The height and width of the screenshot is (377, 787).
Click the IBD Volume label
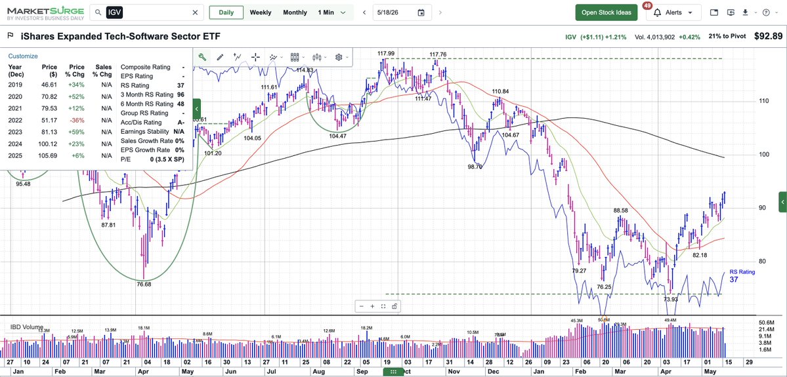[x=27, y=327]
